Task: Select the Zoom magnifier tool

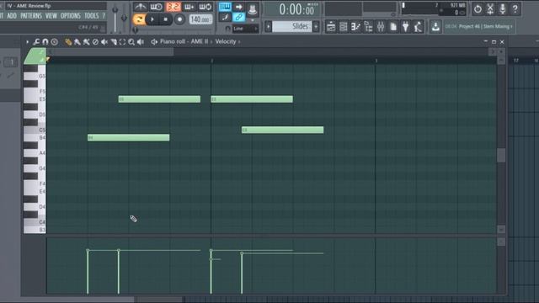Action: 131,42
